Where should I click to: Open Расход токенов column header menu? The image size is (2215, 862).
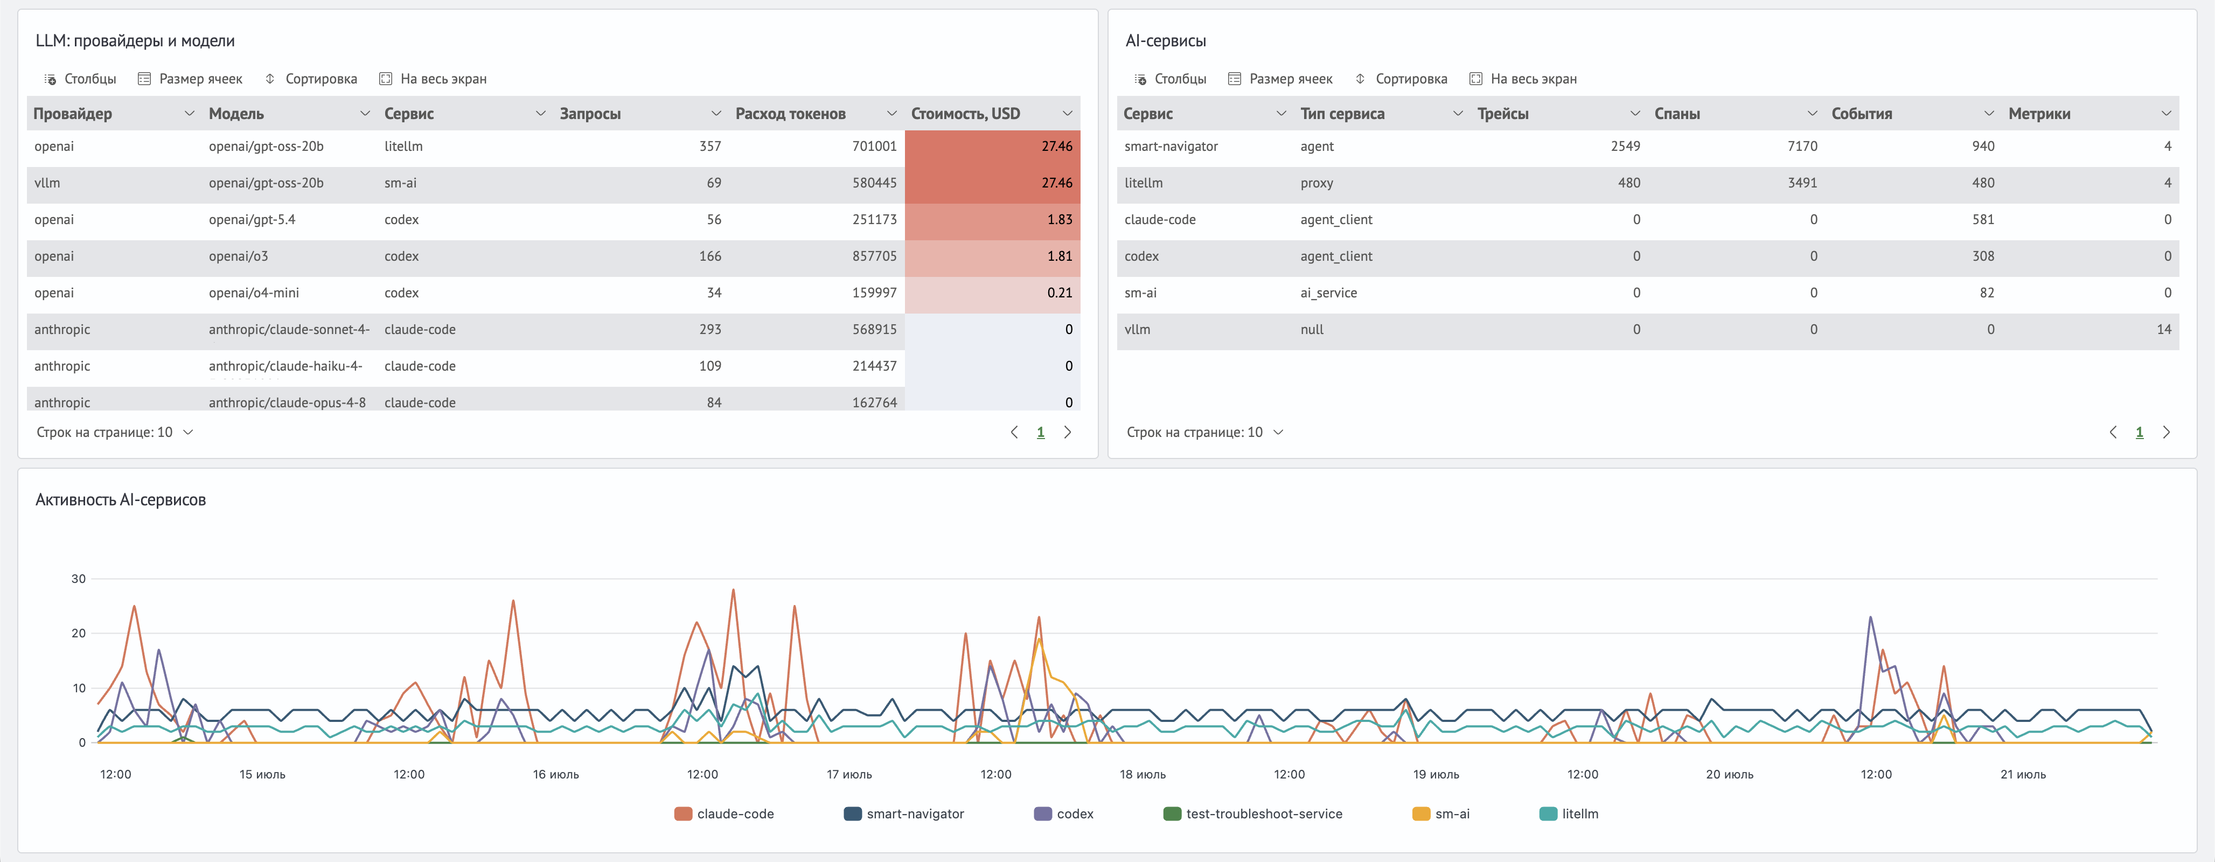(x=891, y=114)
